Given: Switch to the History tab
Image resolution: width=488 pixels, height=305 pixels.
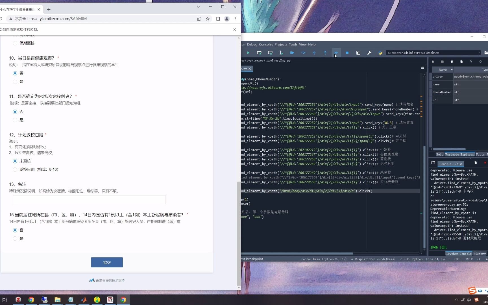Looking at the screenshot, I should point(480,254).
